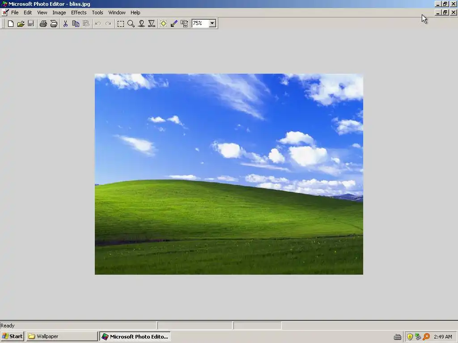Viewport: 458px width, 343px height.
Task: Click the Safely Remove Hardware tray icon
Action: tap(418, 337)
